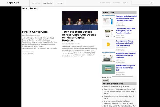Select the Most Recent tab
Image resolution: width=160 pixels, height=107 pixels.
(x=47, y=3)
